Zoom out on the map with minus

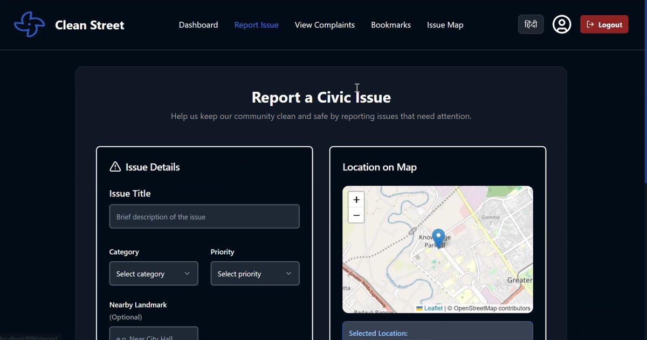[x=356, y=215]
